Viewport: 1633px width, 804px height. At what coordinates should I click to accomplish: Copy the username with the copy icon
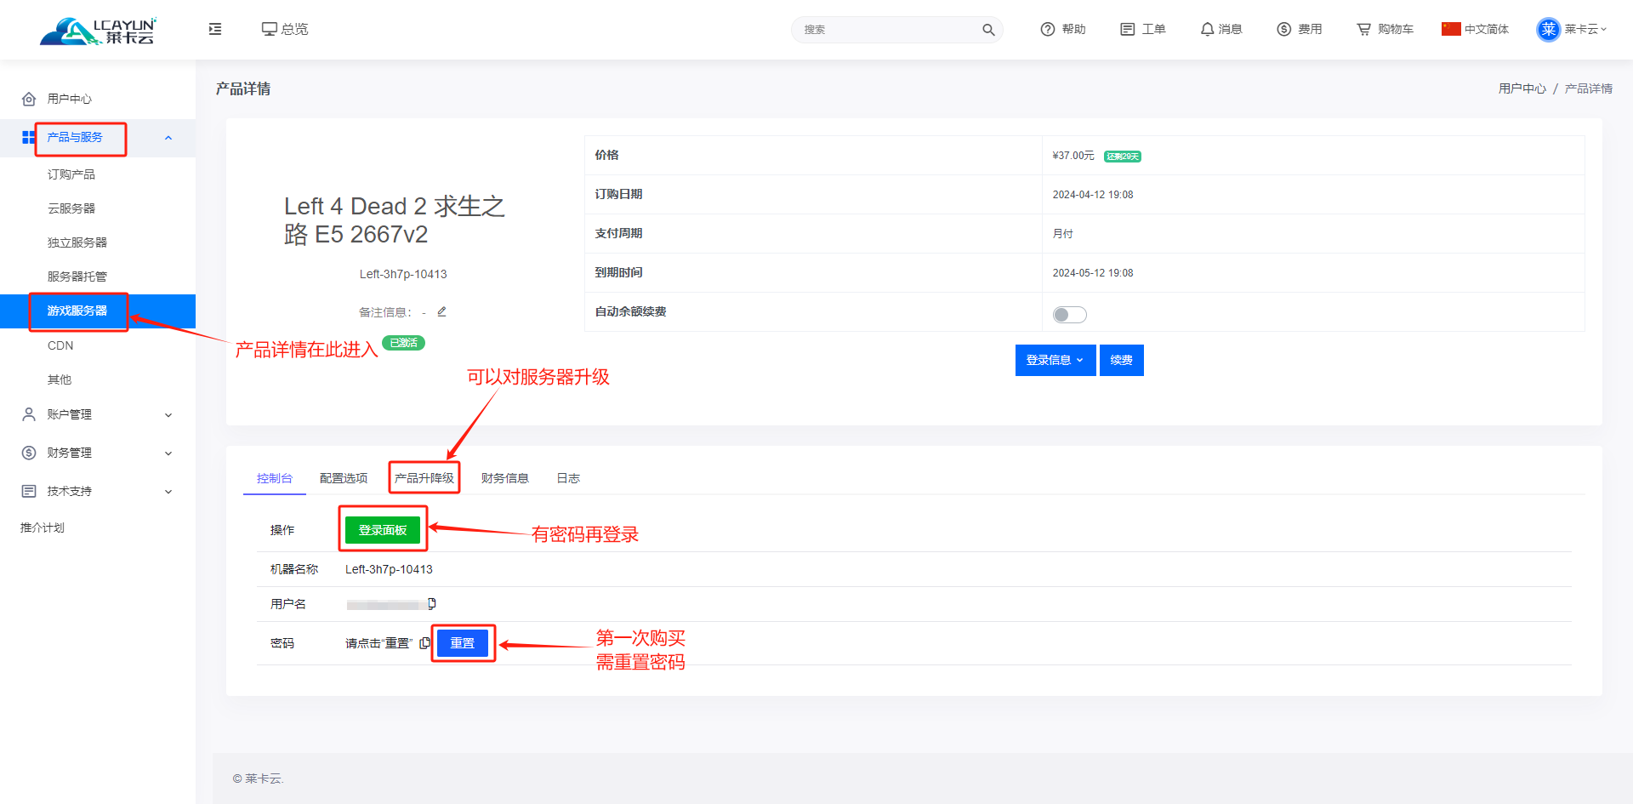(432, 604)
